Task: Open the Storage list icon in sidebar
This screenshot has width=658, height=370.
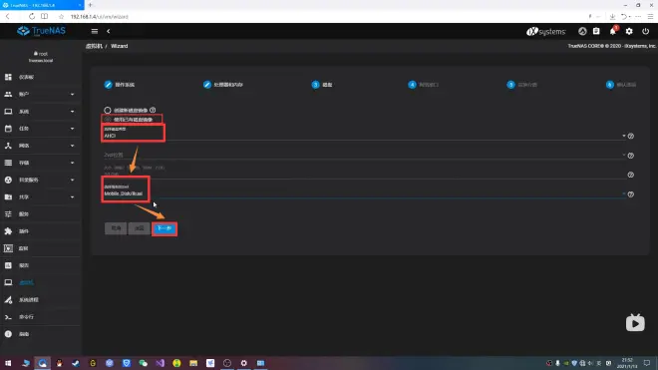Action: 8,163
